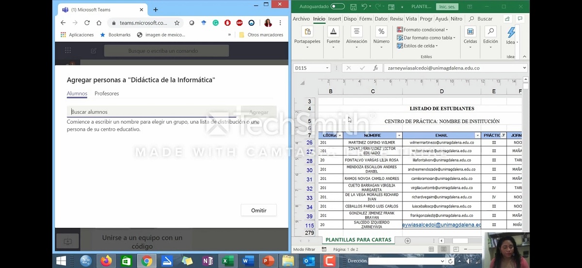This screenshot has height=268, width=582.
Task: Open the PRÁCTICA column filter button
Action: (x=503, y=135)
